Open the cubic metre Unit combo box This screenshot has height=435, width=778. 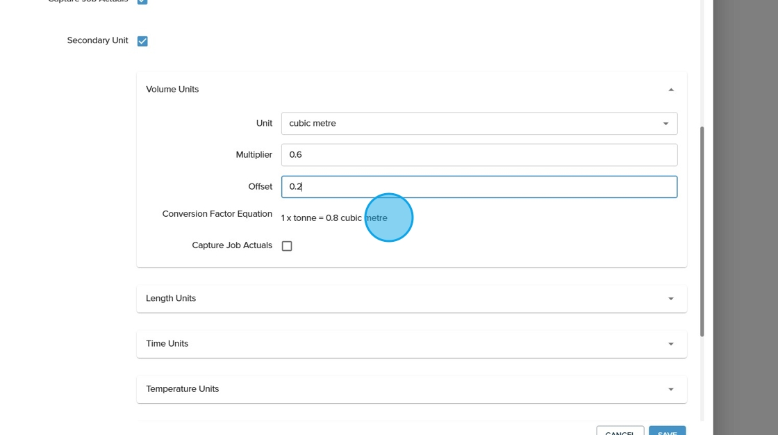coord(472,124)
